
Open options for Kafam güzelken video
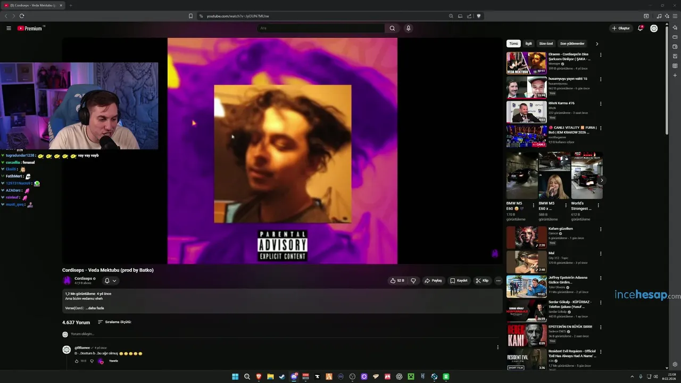tap(601, 229)
